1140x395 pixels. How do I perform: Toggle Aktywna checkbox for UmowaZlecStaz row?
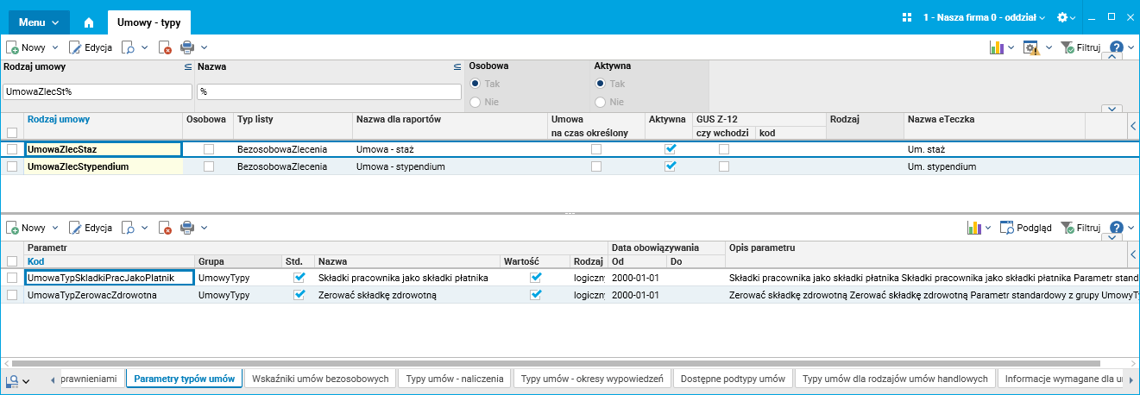tap(671, 149)
